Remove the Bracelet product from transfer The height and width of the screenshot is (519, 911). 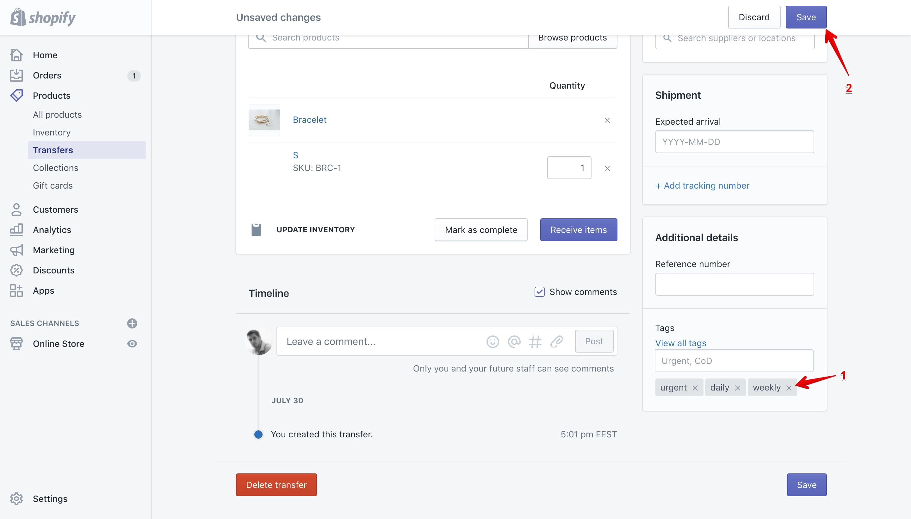[x=607, y=121]
